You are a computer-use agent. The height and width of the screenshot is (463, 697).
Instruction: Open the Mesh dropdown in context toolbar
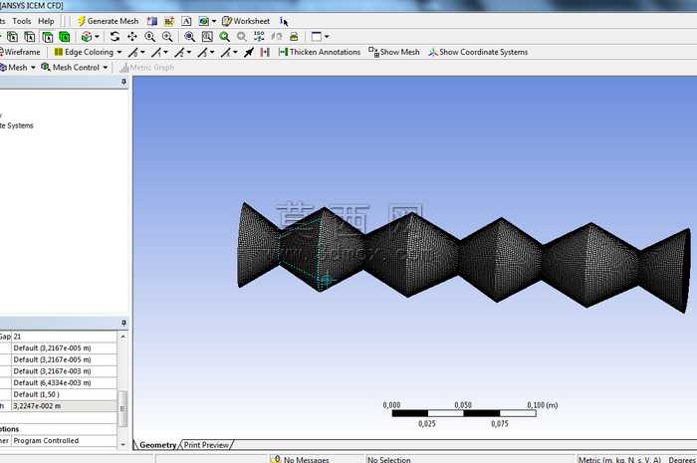click(x=18, y=68)
